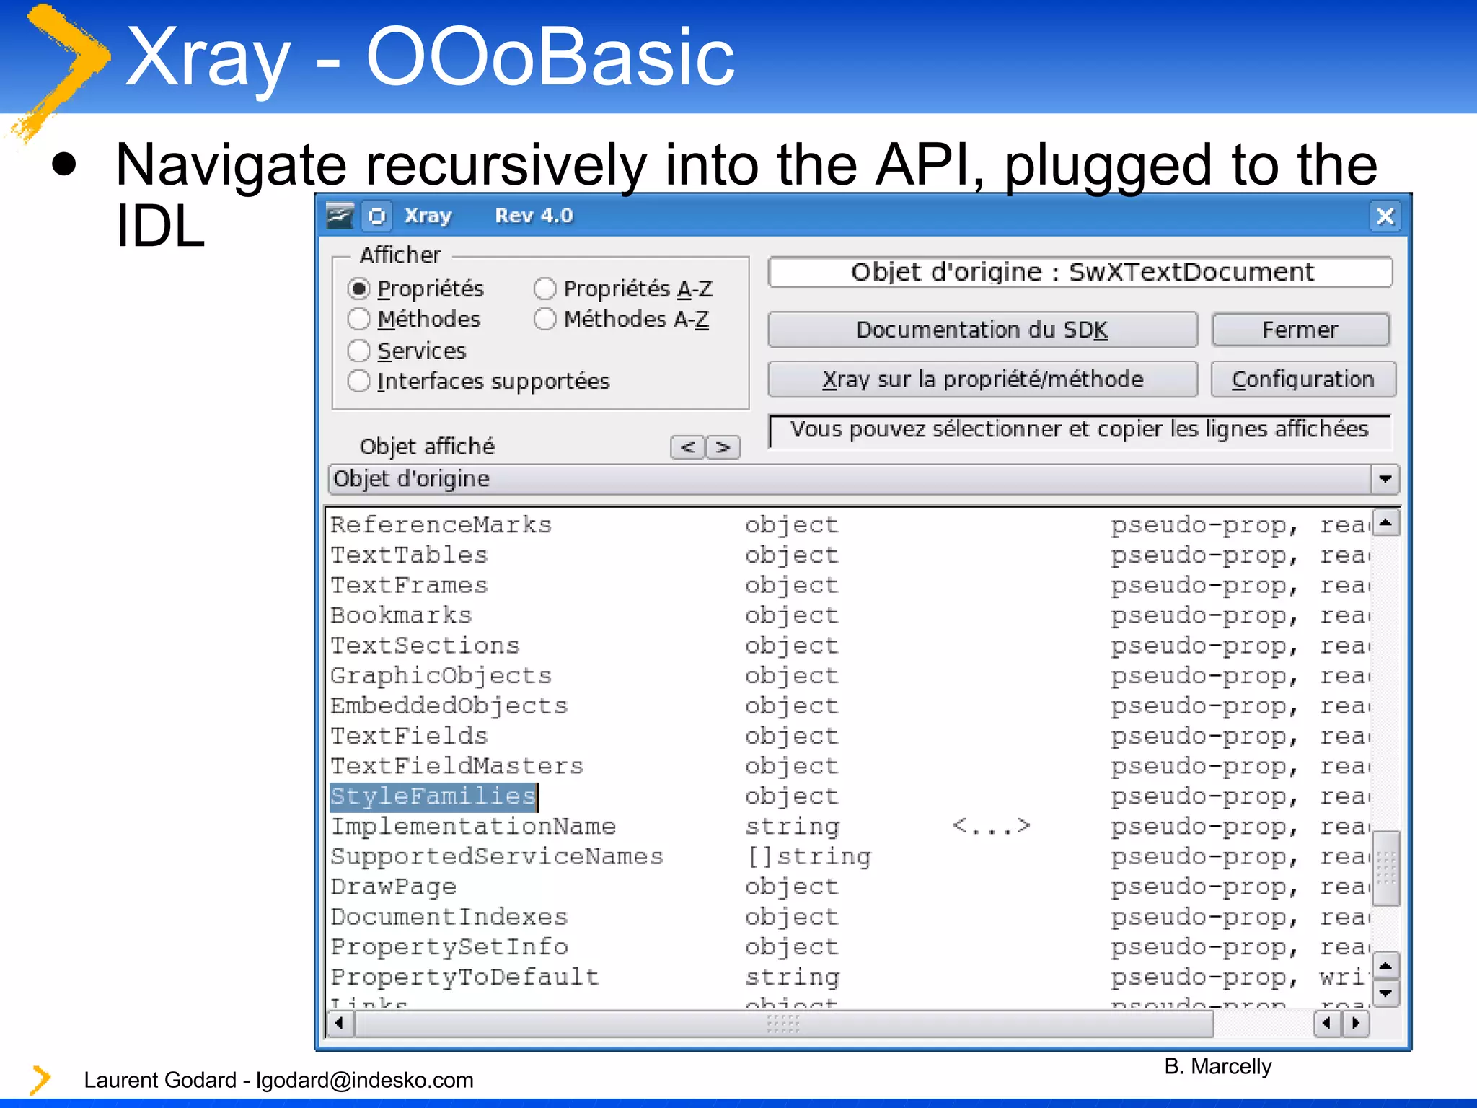Click the Objet d'origine : SwXTextDocument field

pos(1080,272)
